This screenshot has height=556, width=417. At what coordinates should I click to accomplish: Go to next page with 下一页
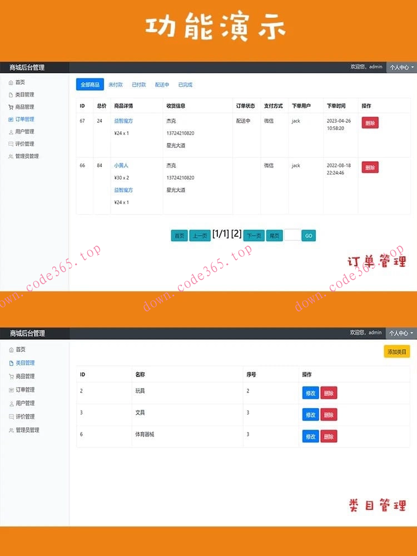254,235
